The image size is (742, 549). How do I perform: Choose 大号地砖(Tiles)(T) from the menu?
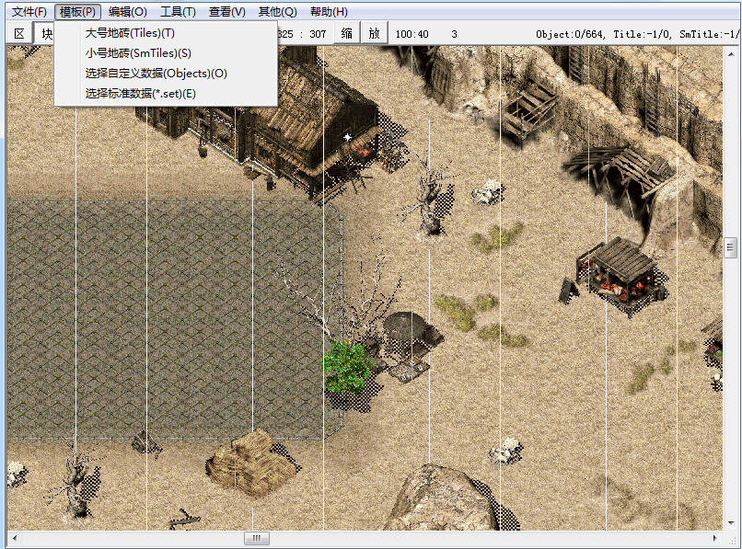pos(166,33)
